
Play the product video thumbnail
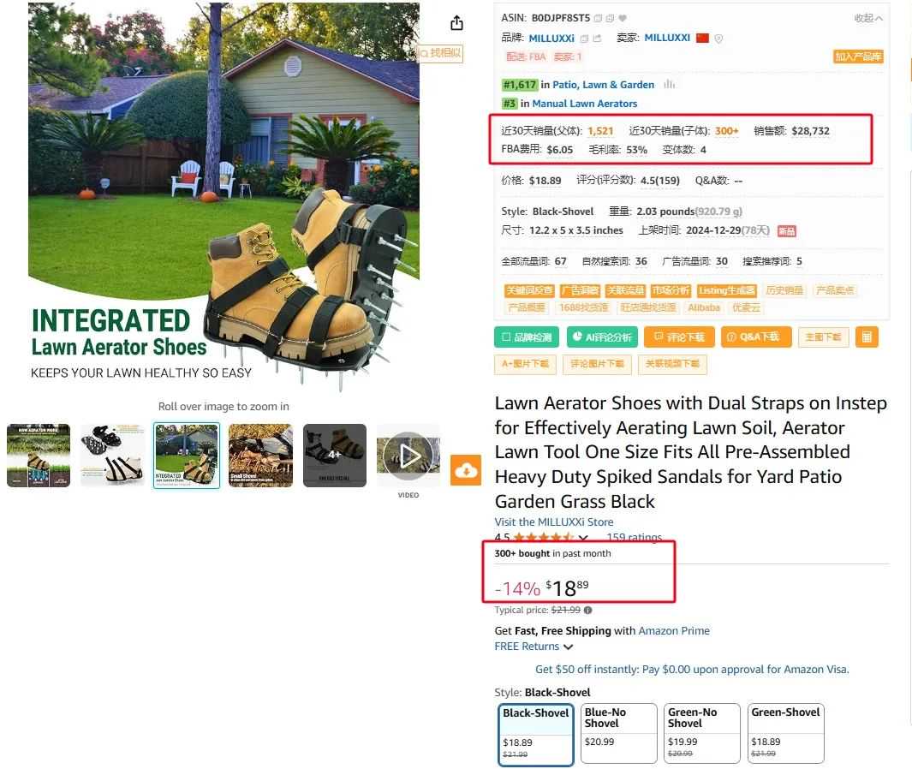pos(408,456)
